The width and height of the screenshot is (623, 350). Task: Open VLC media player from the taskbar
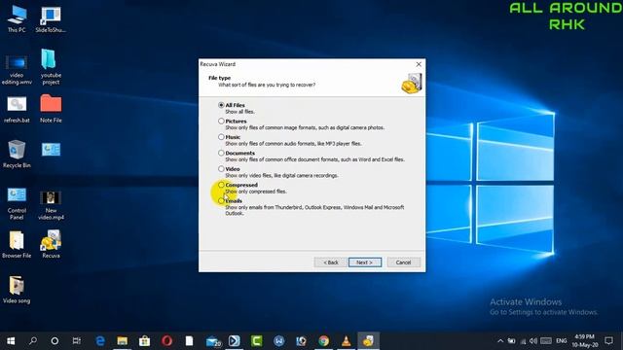pyautogui.click(x=347, y=341)
